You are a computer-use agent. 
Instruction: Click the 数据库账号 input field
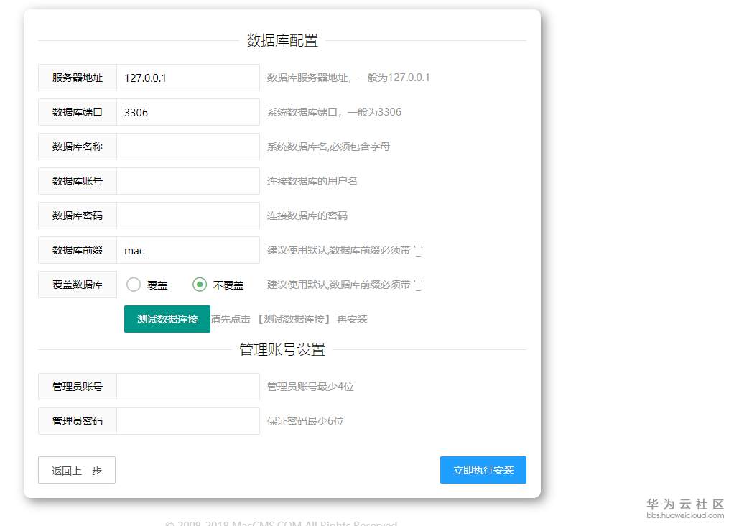coord(188,181)
